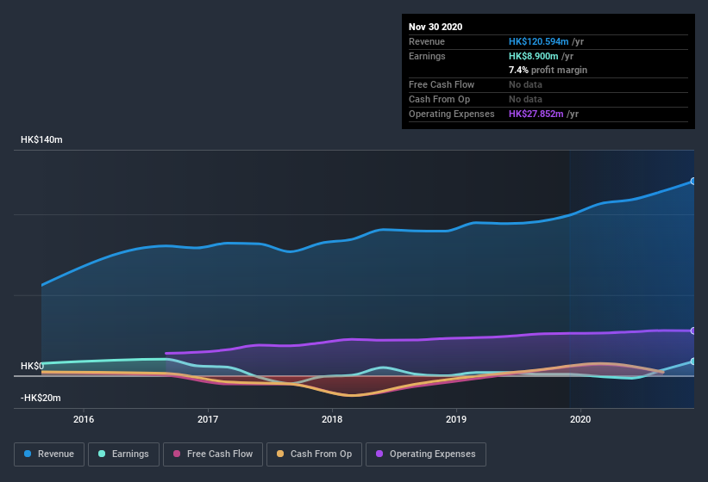This screenshot has height=482, width=708.
Task: Click the -HK$20m y-axis label
Action: (41, 398)
